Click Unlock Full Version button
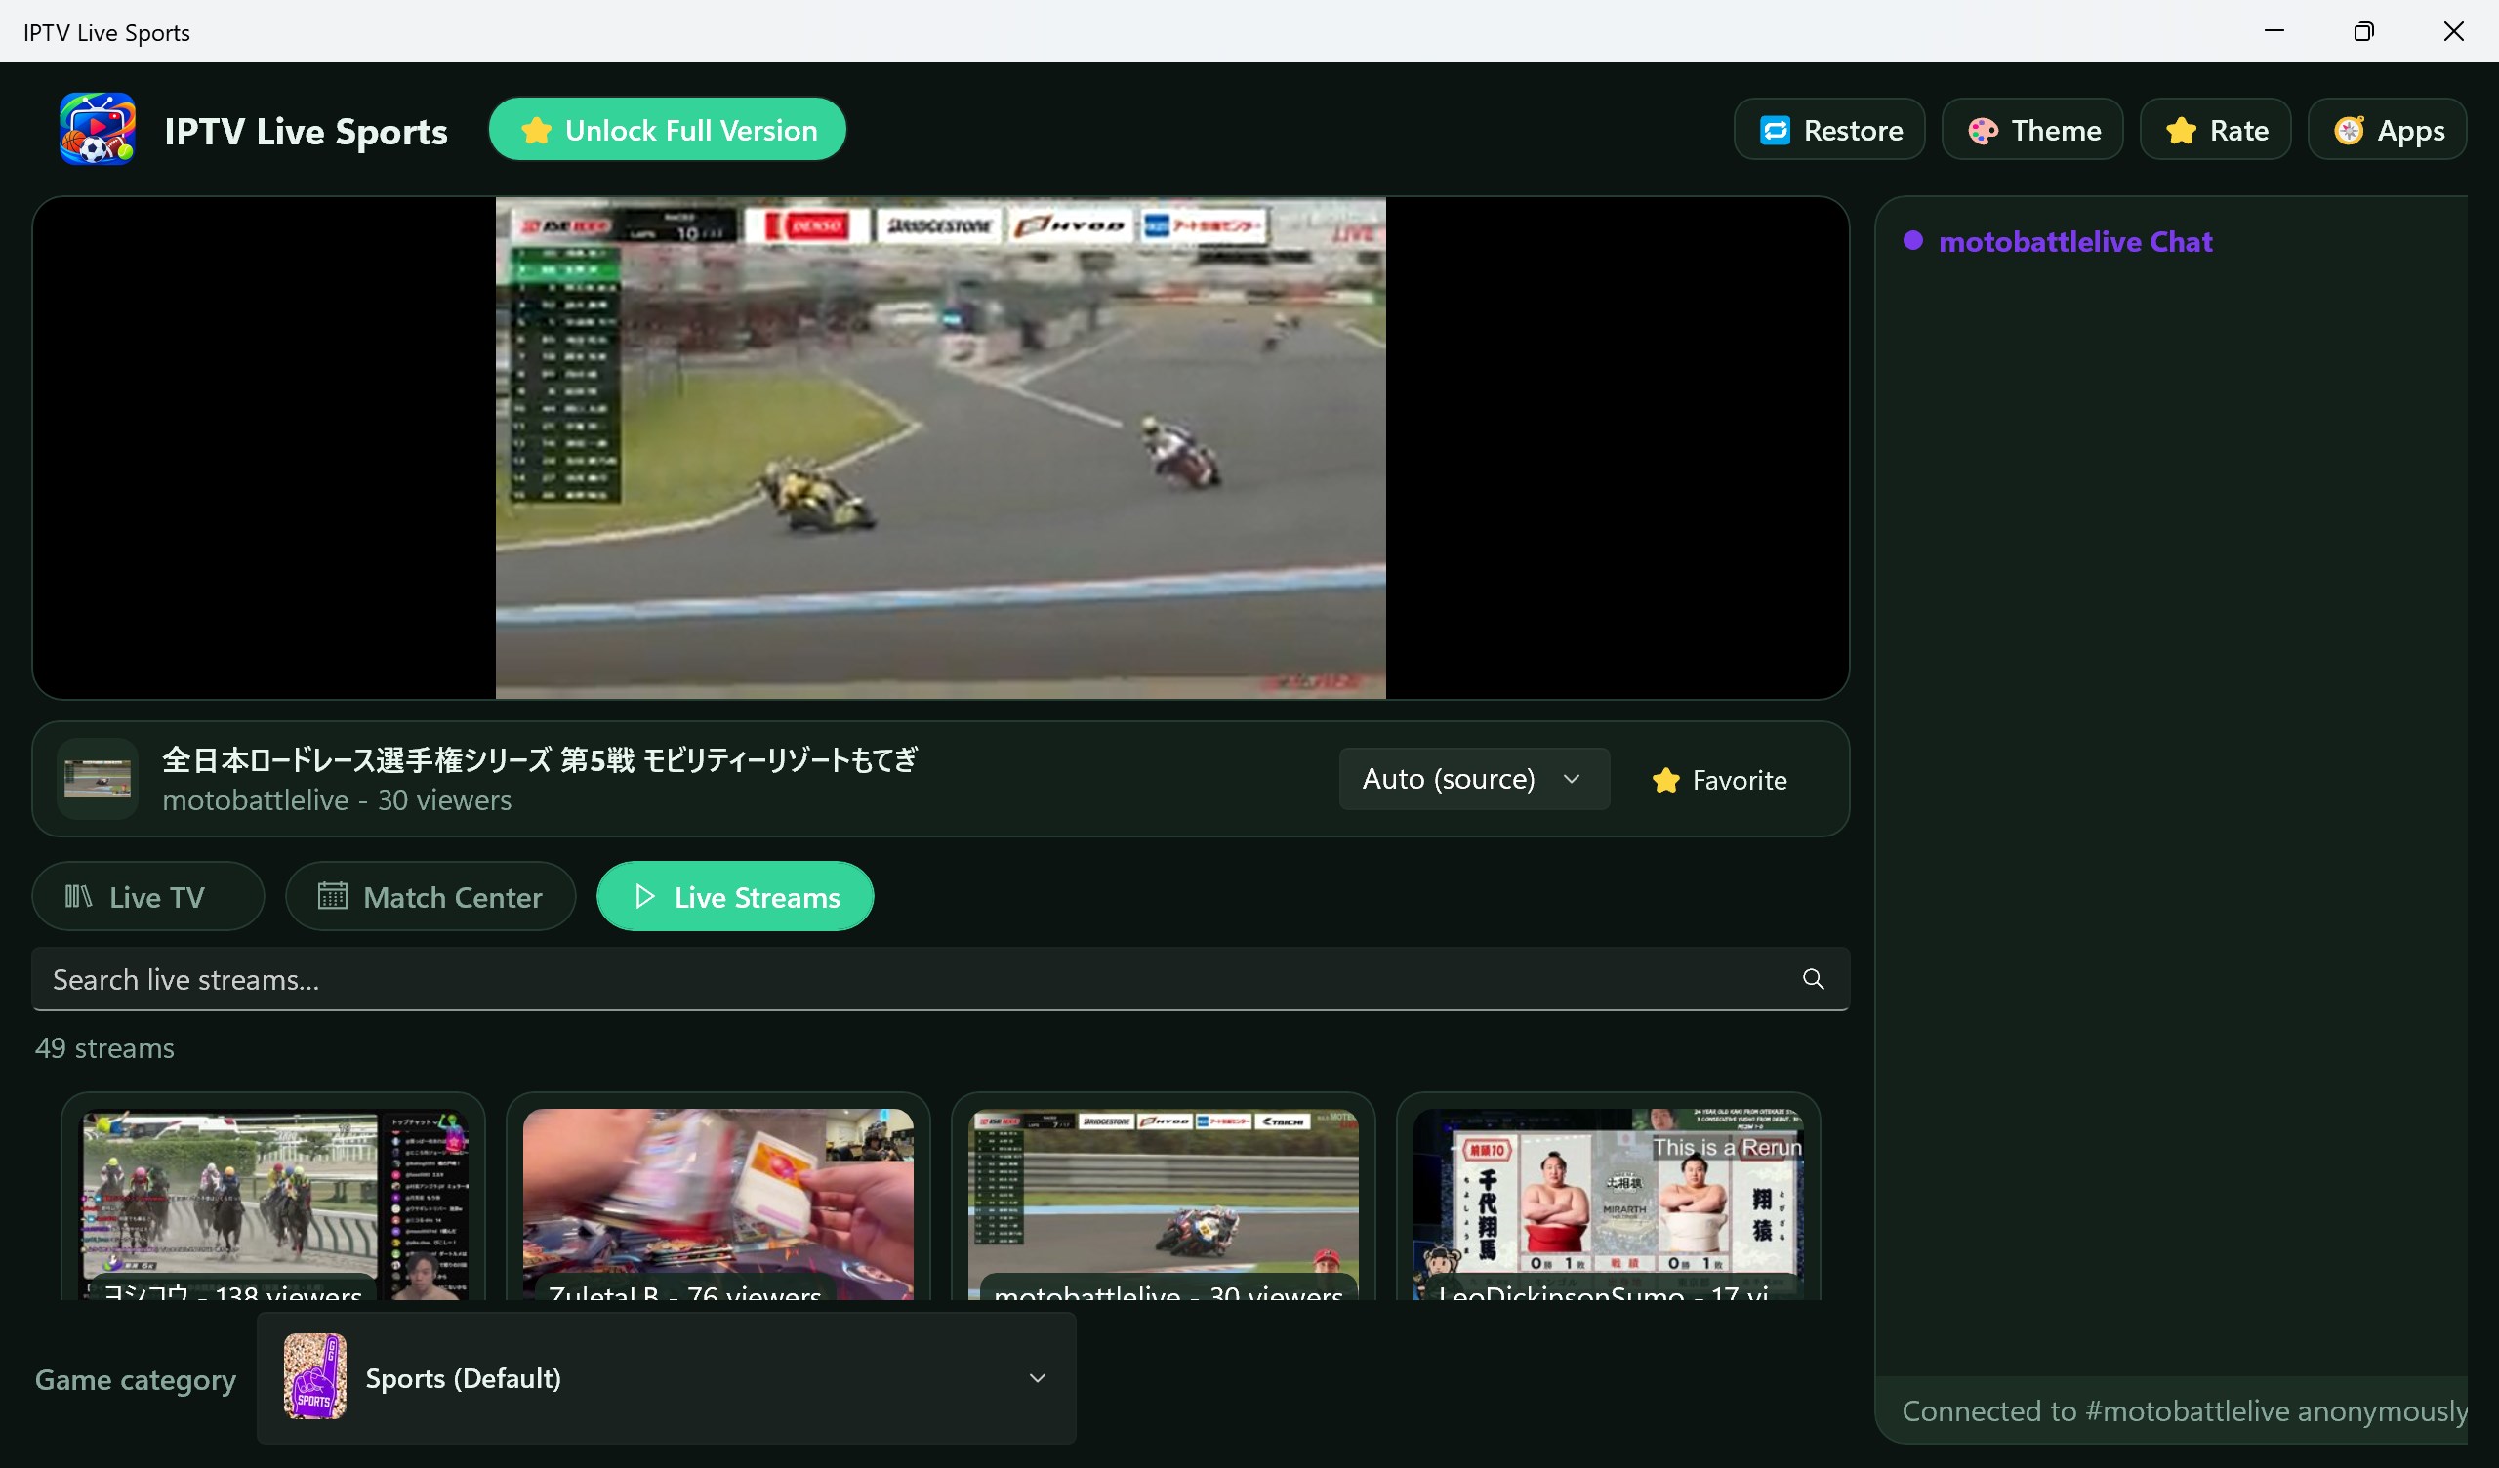Viewport: 2499px width, 1468px height. (668, 130)
